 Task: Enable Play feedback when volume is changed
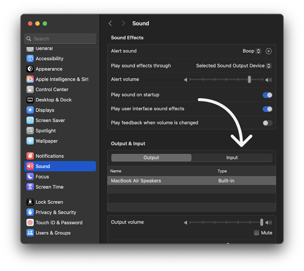tap(267, 123)
